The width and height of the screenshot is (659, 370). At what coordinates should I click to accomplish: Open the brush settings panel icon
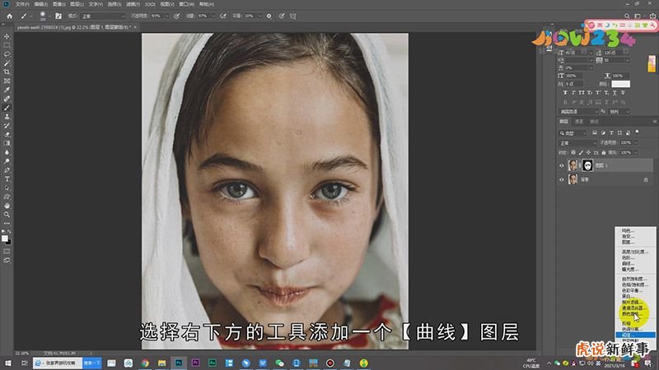pyautogui.click(x=58, y=16)
